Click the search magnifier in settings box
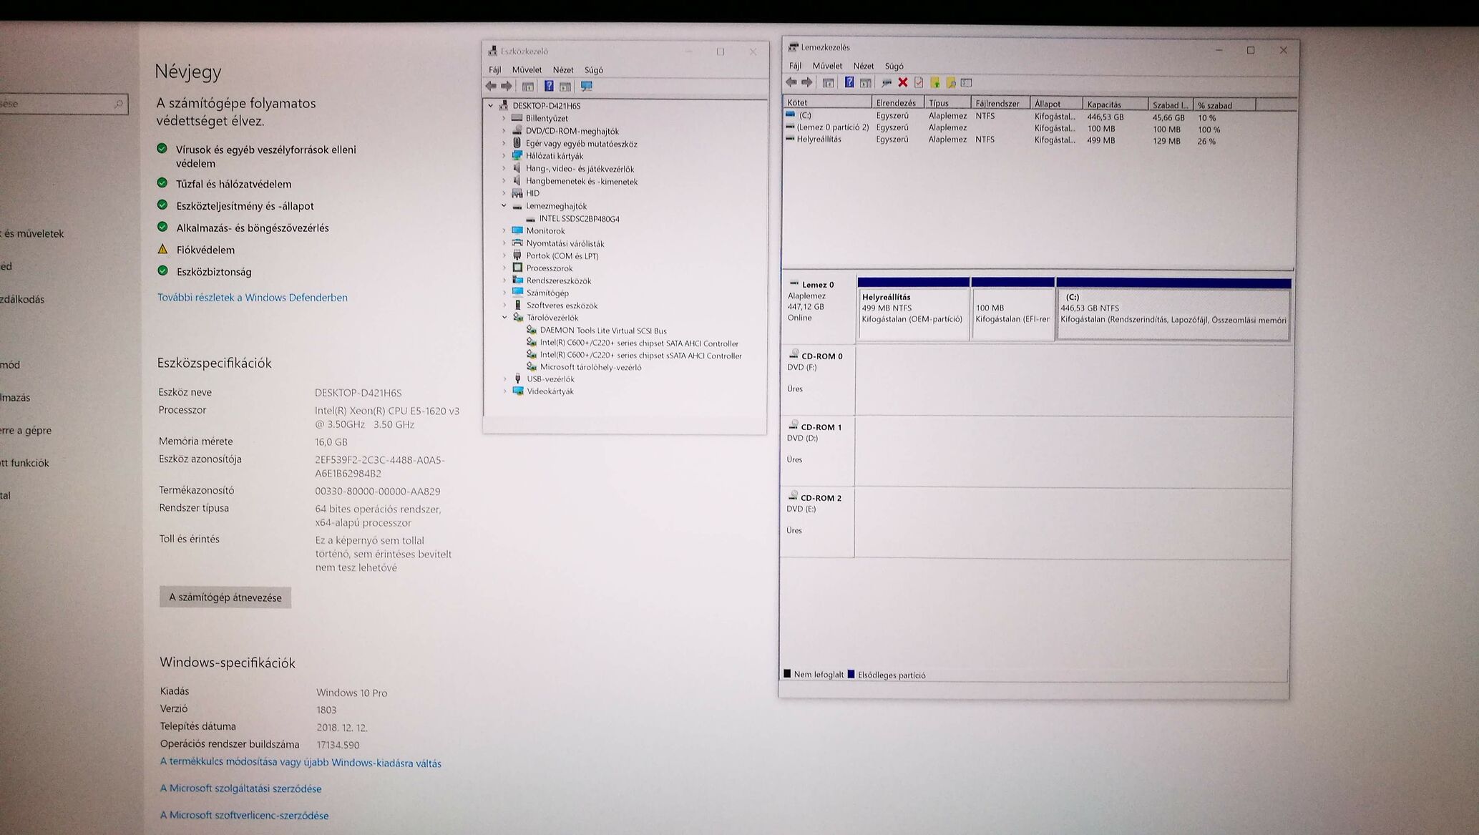 click(x=119, y=104)
